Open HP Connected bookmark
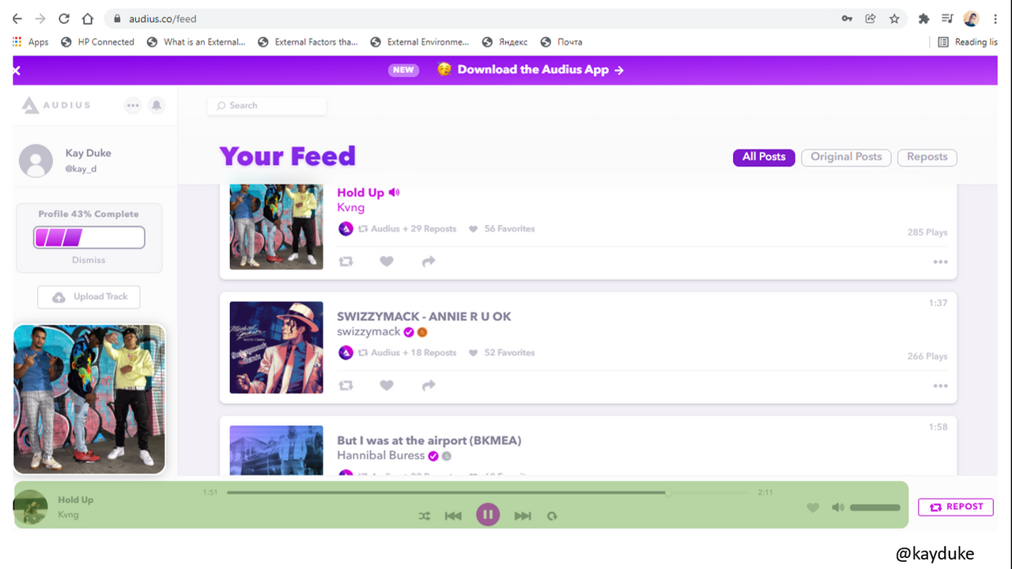 [x=98, y=42]
